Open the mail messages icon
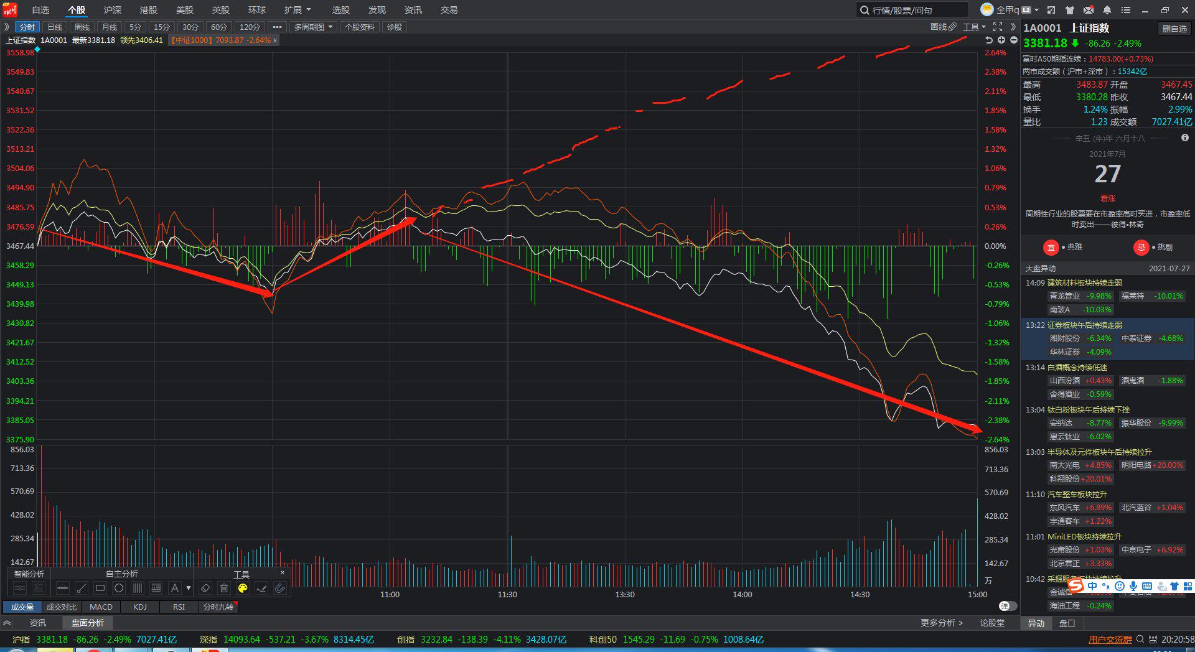The height and width of the screenshot is (652, 1195). 1089,10
